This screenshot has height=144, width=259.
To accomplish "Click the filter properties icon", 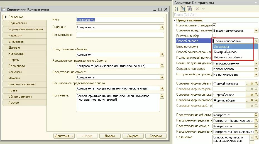I will (x=189, y=9).
